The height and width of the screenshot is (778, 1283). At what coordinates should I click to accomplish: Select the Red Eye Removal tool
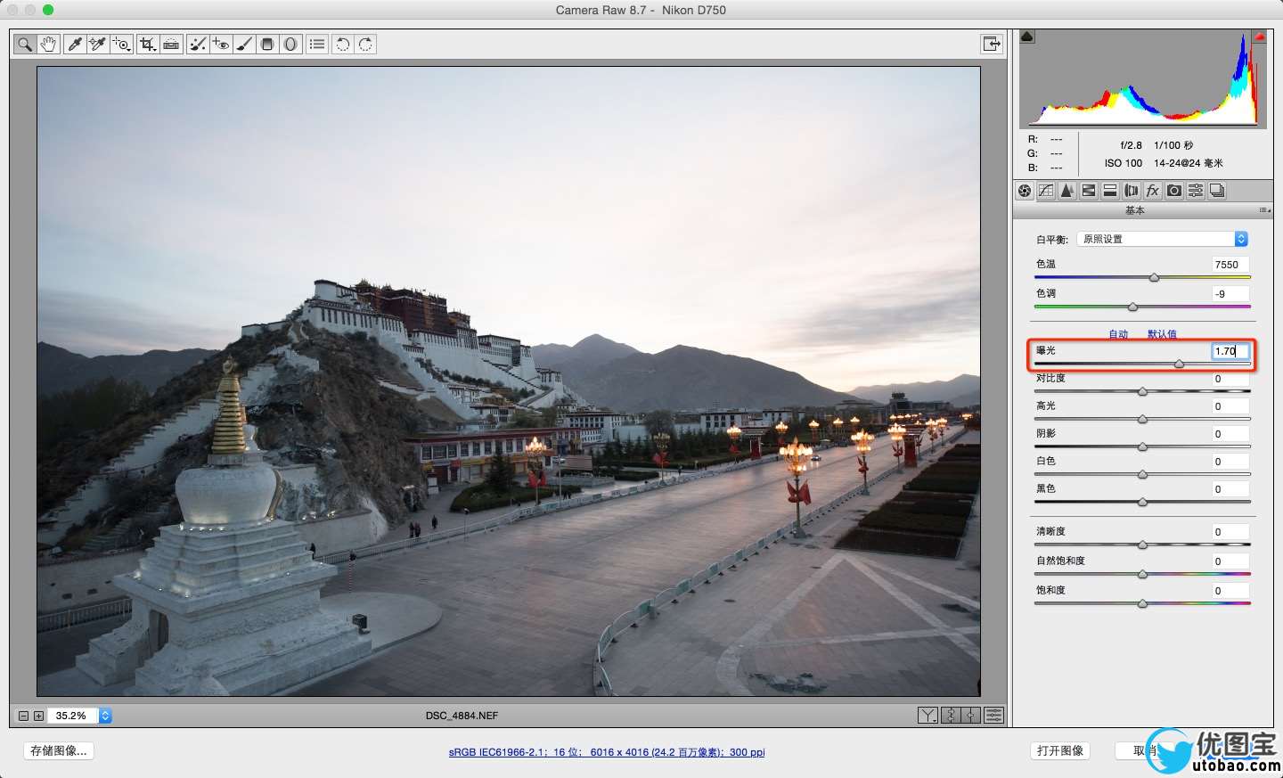[x=221, y=44]
